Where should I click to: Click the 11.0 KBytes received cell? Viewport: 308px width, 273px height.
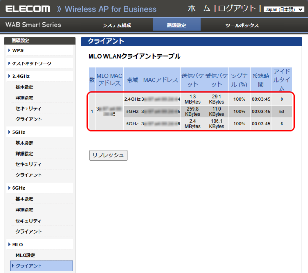pos(217,112)
